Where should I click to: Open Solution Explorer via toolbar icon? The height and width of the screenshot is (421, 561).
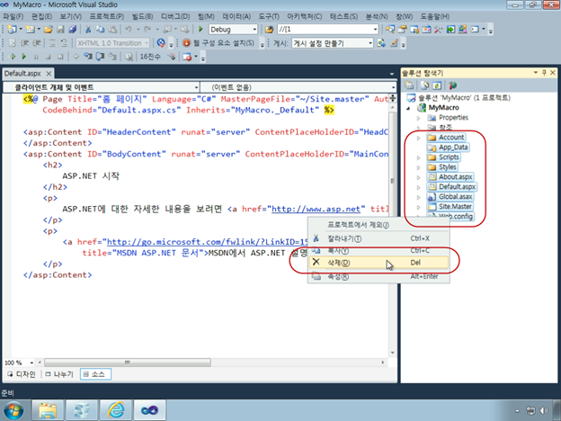[390, 30]
